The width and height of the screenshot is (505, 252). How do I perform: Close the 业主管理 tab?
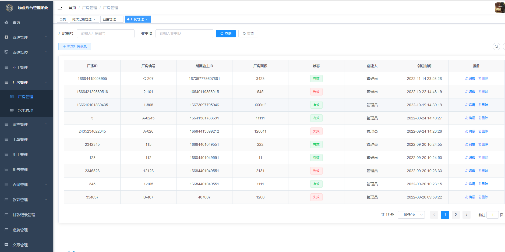point(119,19)
